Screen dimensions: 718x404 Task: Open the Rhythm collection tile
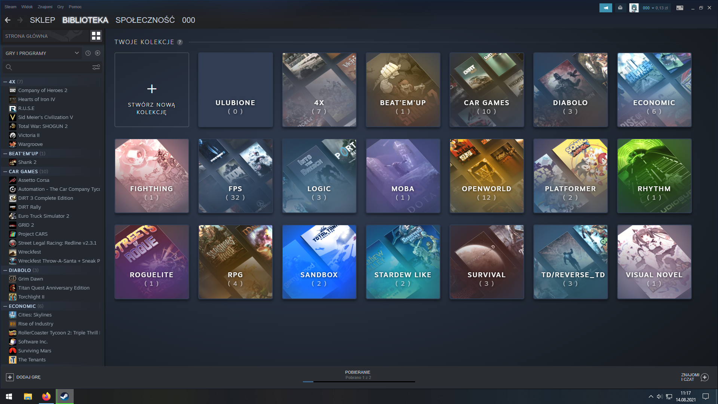click(654, 176)
